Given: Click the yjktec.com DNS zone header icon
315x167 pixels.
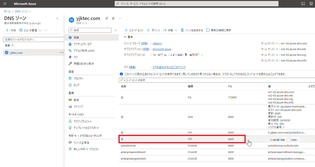Looking at the screenshot, I should 71,20.
